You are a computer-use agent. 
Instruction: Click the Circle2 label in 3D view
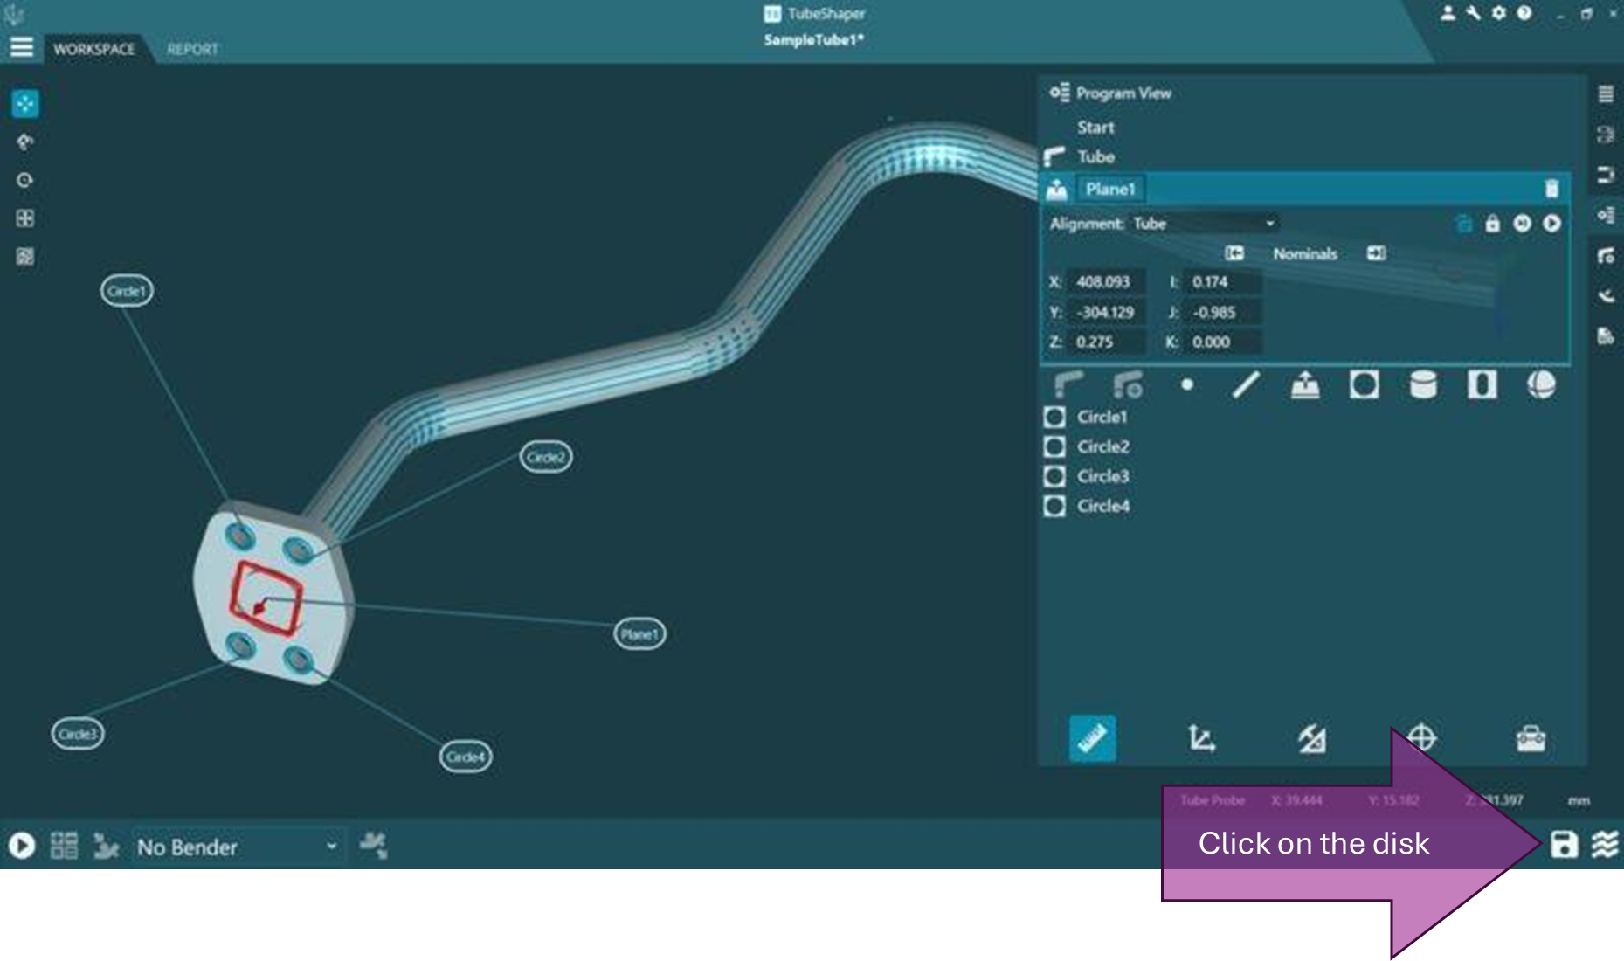point(546,457)
